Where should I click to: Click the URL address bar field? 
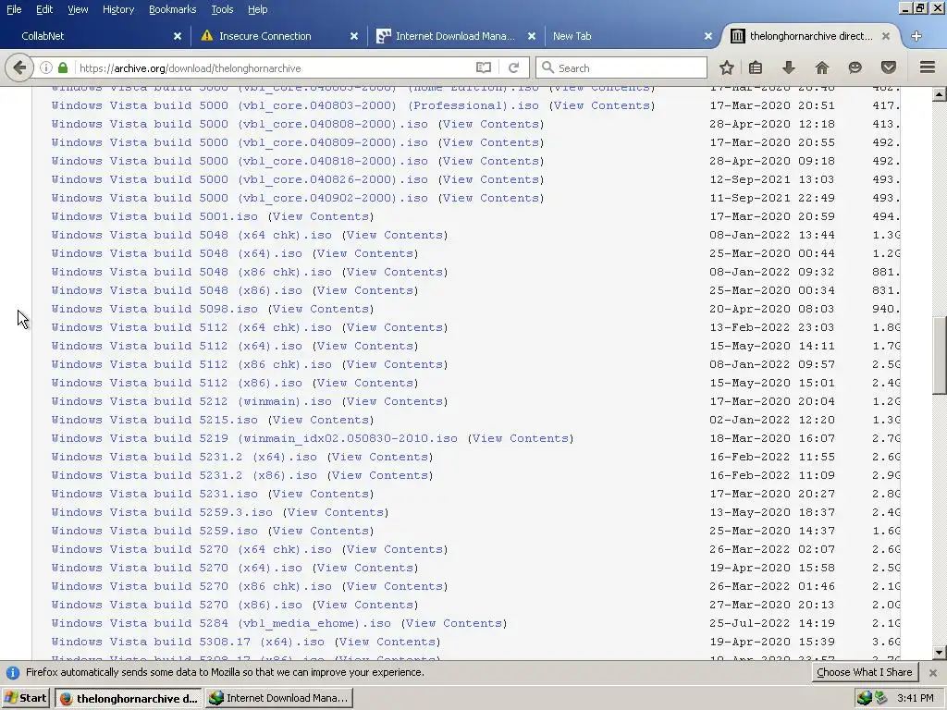pyautogui.click(x=275, y=67)
